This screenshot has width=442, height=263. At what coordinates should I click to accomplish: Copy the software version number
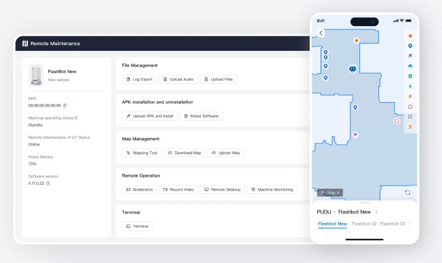point(48,183)
